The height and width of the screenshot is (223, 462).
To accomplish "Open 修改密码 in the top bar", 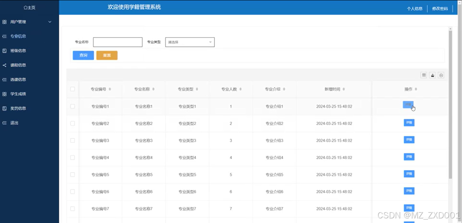I will pos(440,8).
